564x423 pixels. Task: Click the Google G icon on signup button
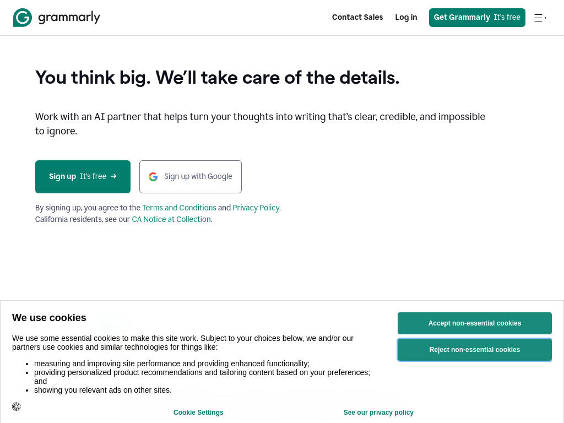(x=153, y=177)
